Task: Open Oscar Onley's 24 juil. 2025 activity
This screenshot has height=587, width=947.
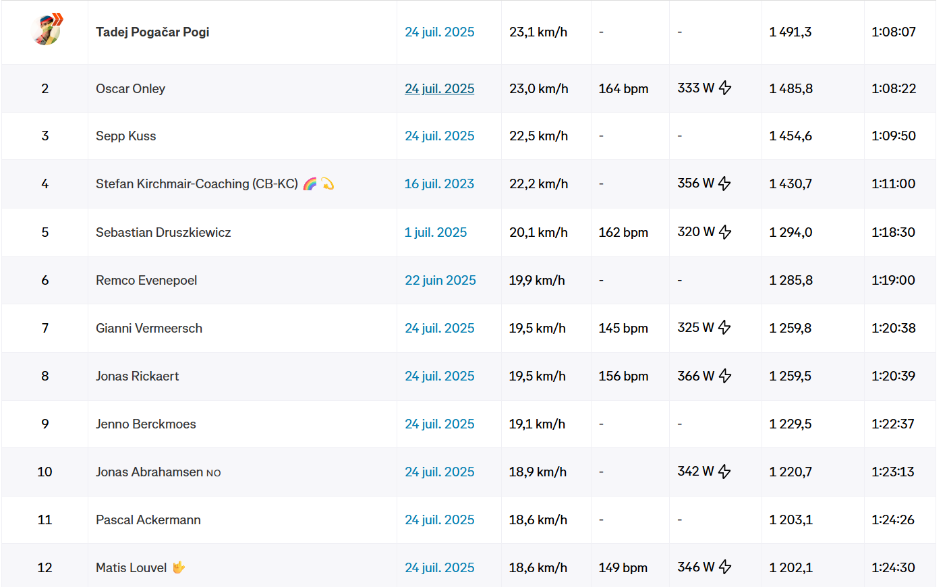Action: coord(439,88)
